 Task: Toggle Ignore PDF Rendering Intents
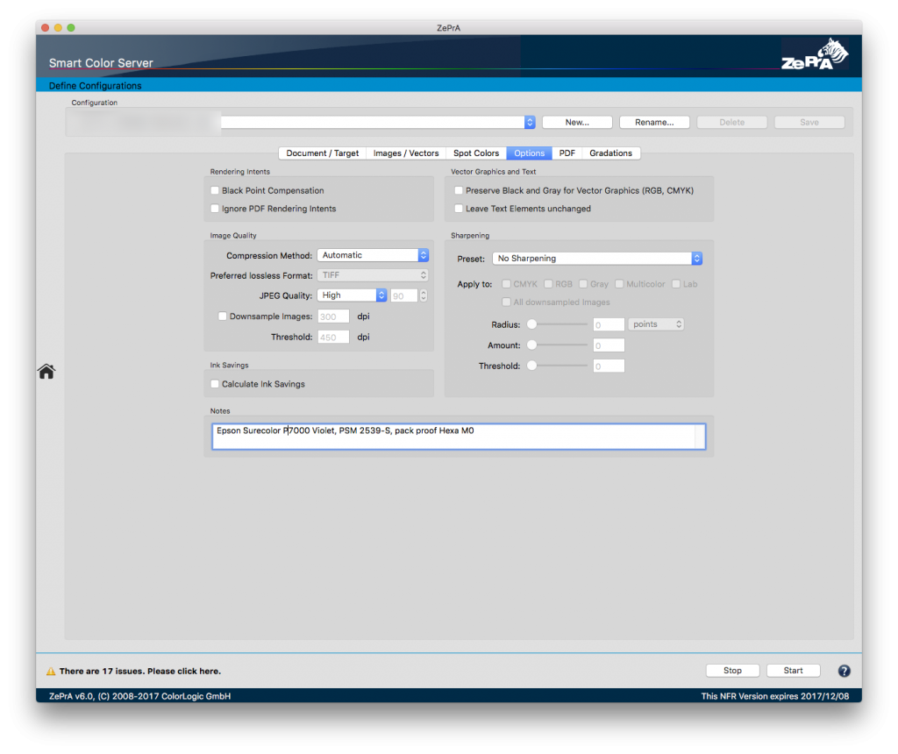(x=215, y=209)
